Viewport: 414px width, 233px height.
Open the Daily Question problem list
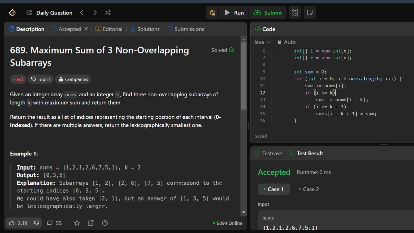49,13
